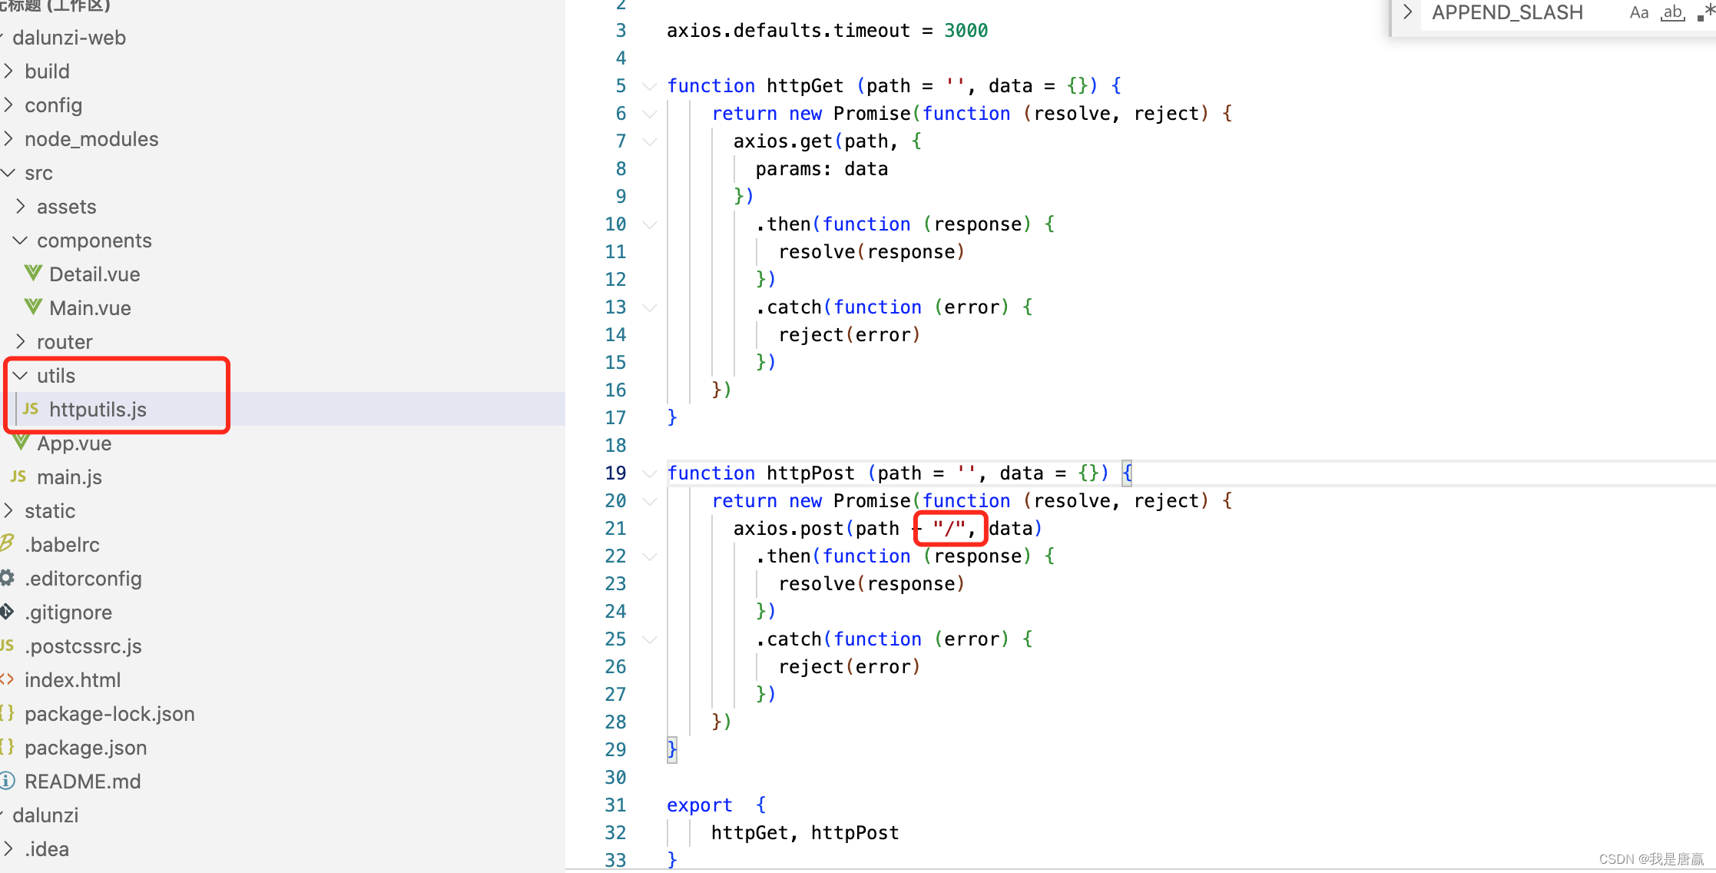
Task: Click the Vue icon of Detail.vue
Action: 33,274
